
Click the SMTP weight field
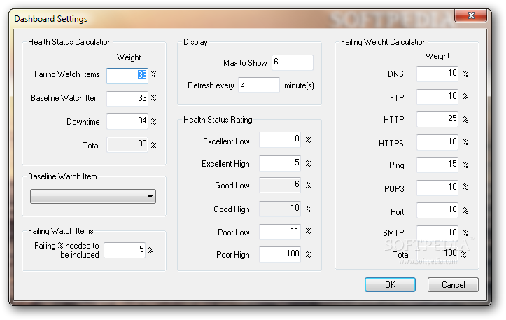437,233
